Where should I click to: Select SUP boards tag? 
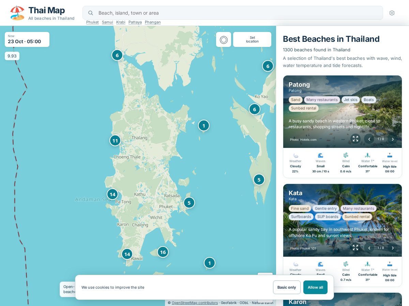328,217
